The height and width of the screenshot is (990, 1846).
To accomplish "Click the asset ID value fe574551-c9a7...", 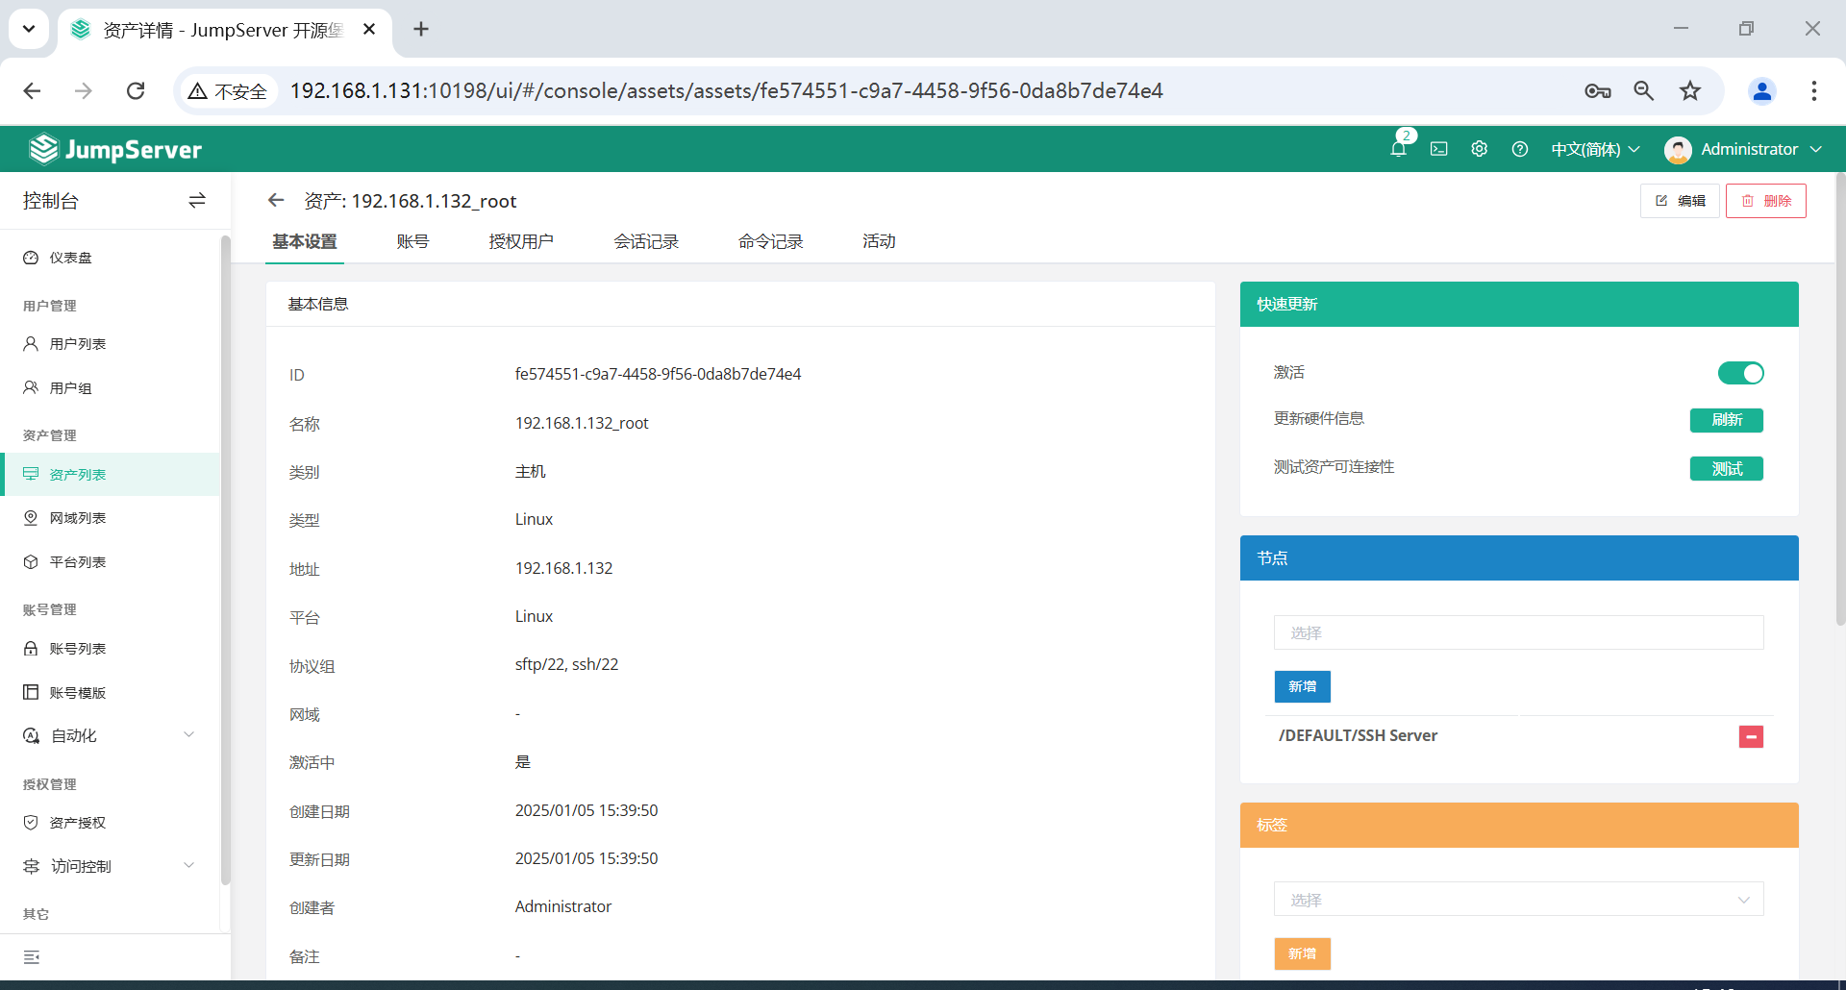I will pos(658,374).
